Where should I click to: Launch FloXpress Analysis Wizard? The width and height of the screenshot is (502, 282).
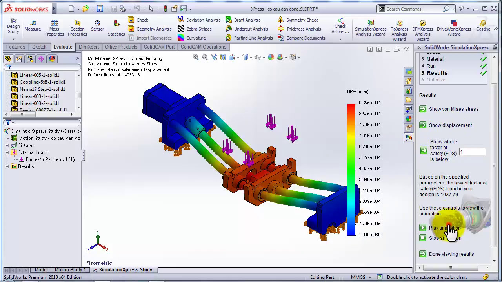point(399,31)
